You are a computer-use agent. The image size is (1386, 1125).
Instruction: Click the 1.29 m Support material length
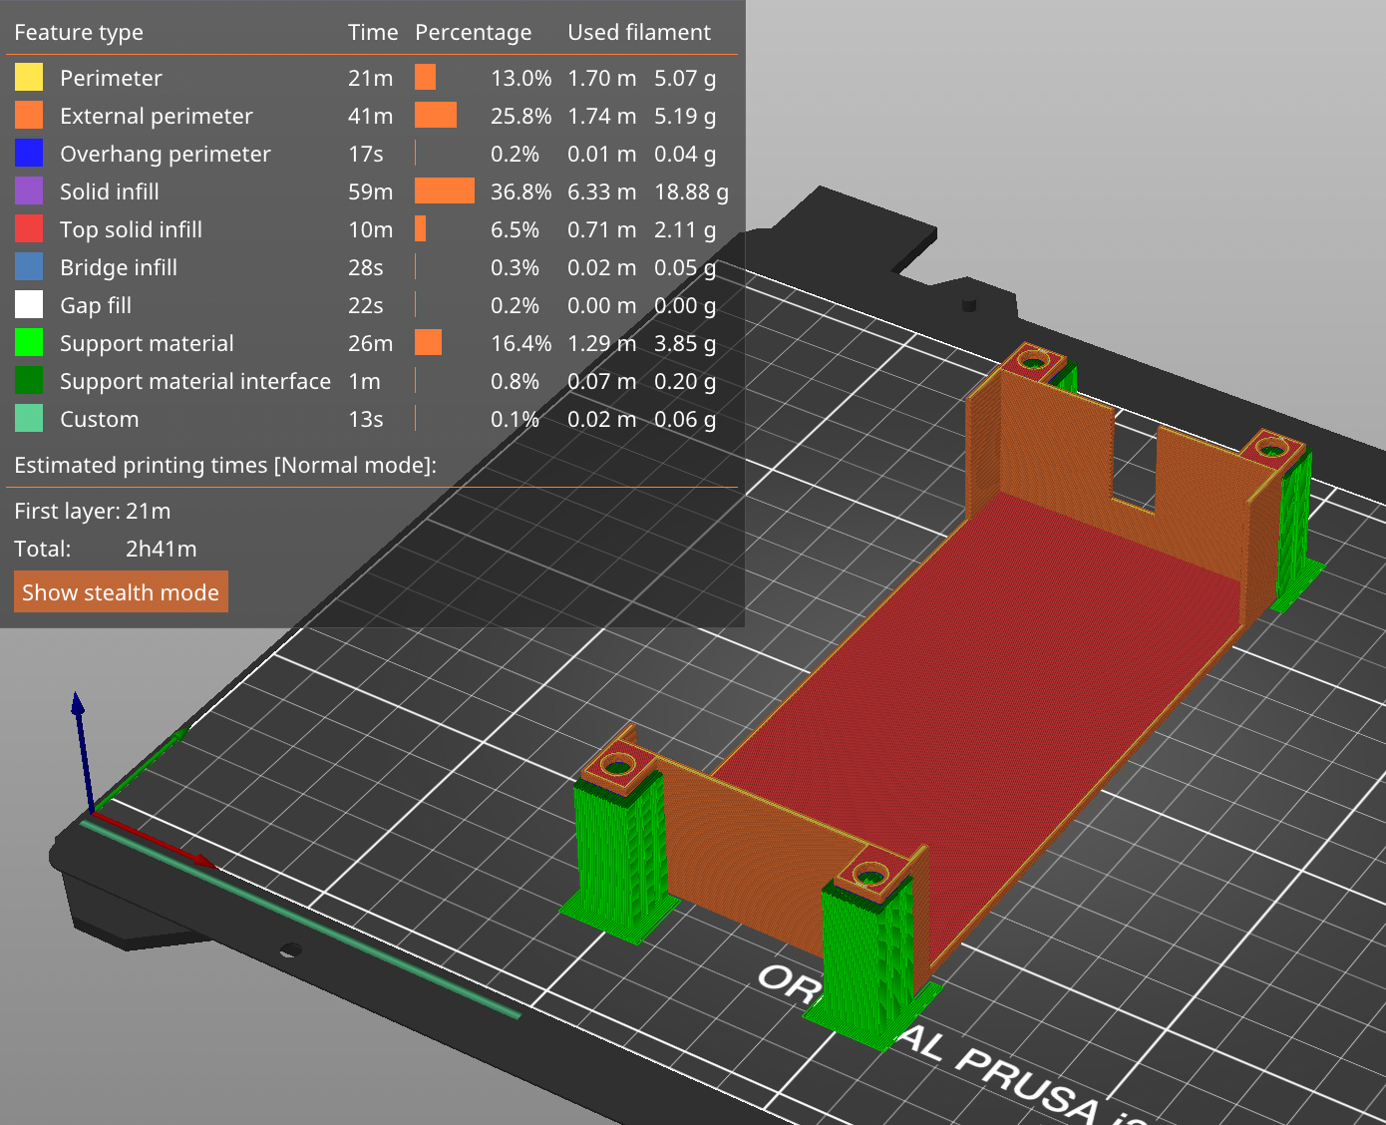point(602,343)
